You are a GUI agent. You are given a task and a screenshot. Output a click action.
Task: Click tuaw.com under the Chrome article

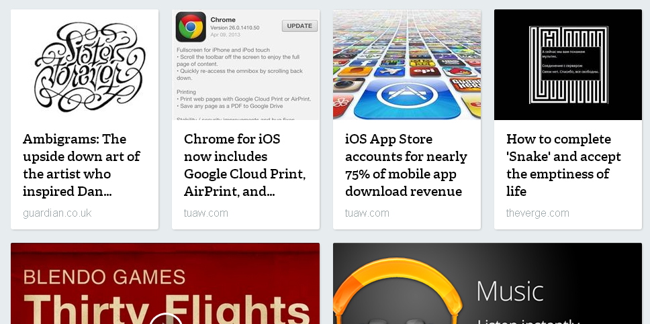(206, 213)
